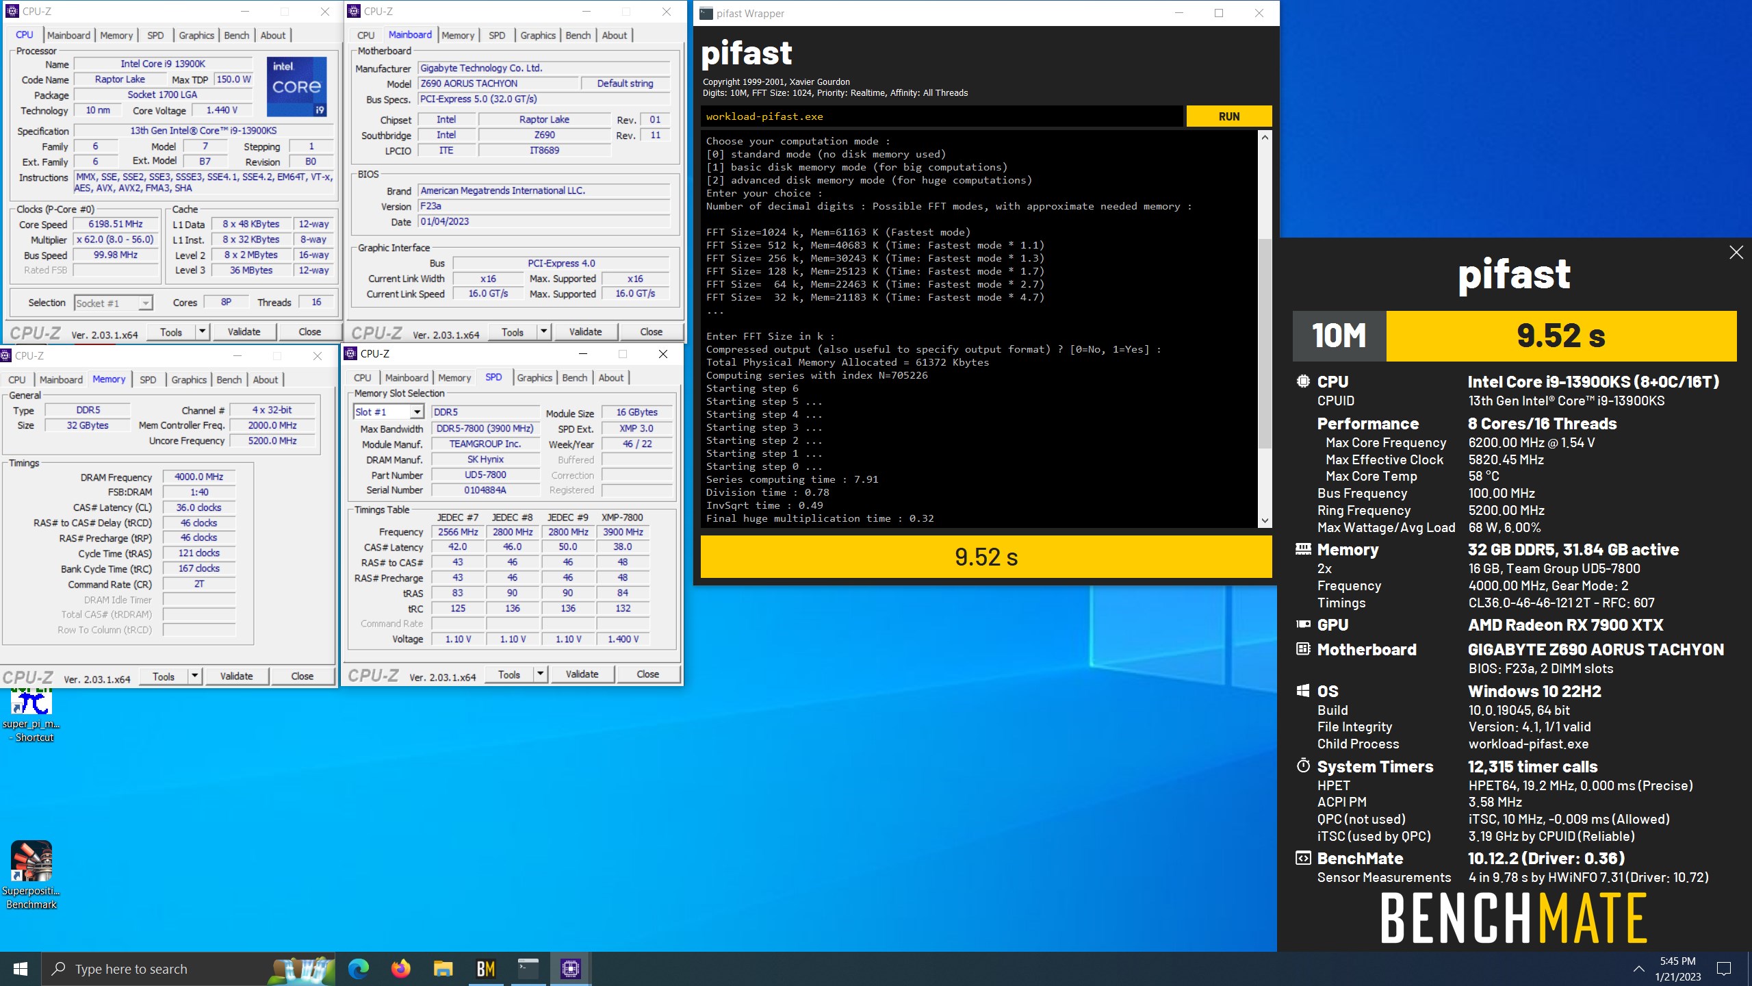Viewport: 1752px width, 986px height.
Task: Click the CPU-Z title icon in Mainboard window
Action: coord(354,11)
